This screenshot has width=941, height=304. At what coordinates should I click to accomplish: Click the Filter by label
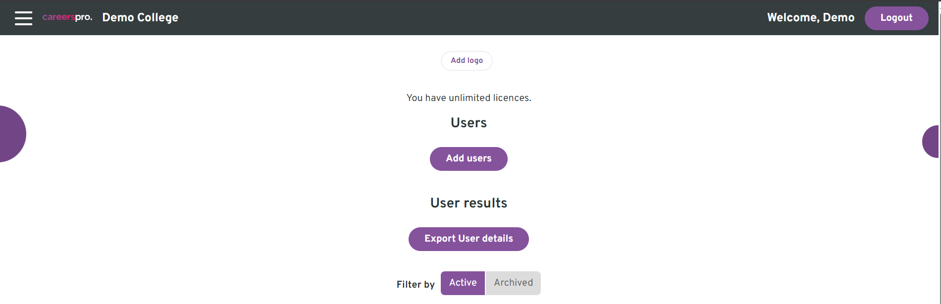[x=416, y=285]
